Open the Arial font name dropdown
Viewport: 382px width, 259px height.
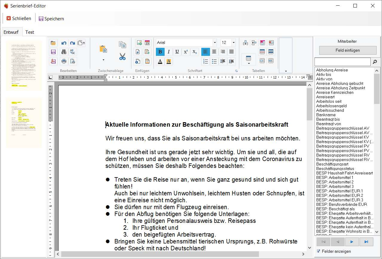(x=214, y=42)
